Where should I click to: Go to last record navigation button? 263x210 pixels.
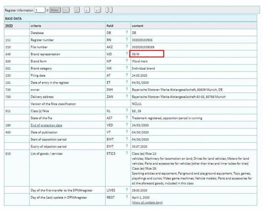pyautogui.click(x=97, y=10)
